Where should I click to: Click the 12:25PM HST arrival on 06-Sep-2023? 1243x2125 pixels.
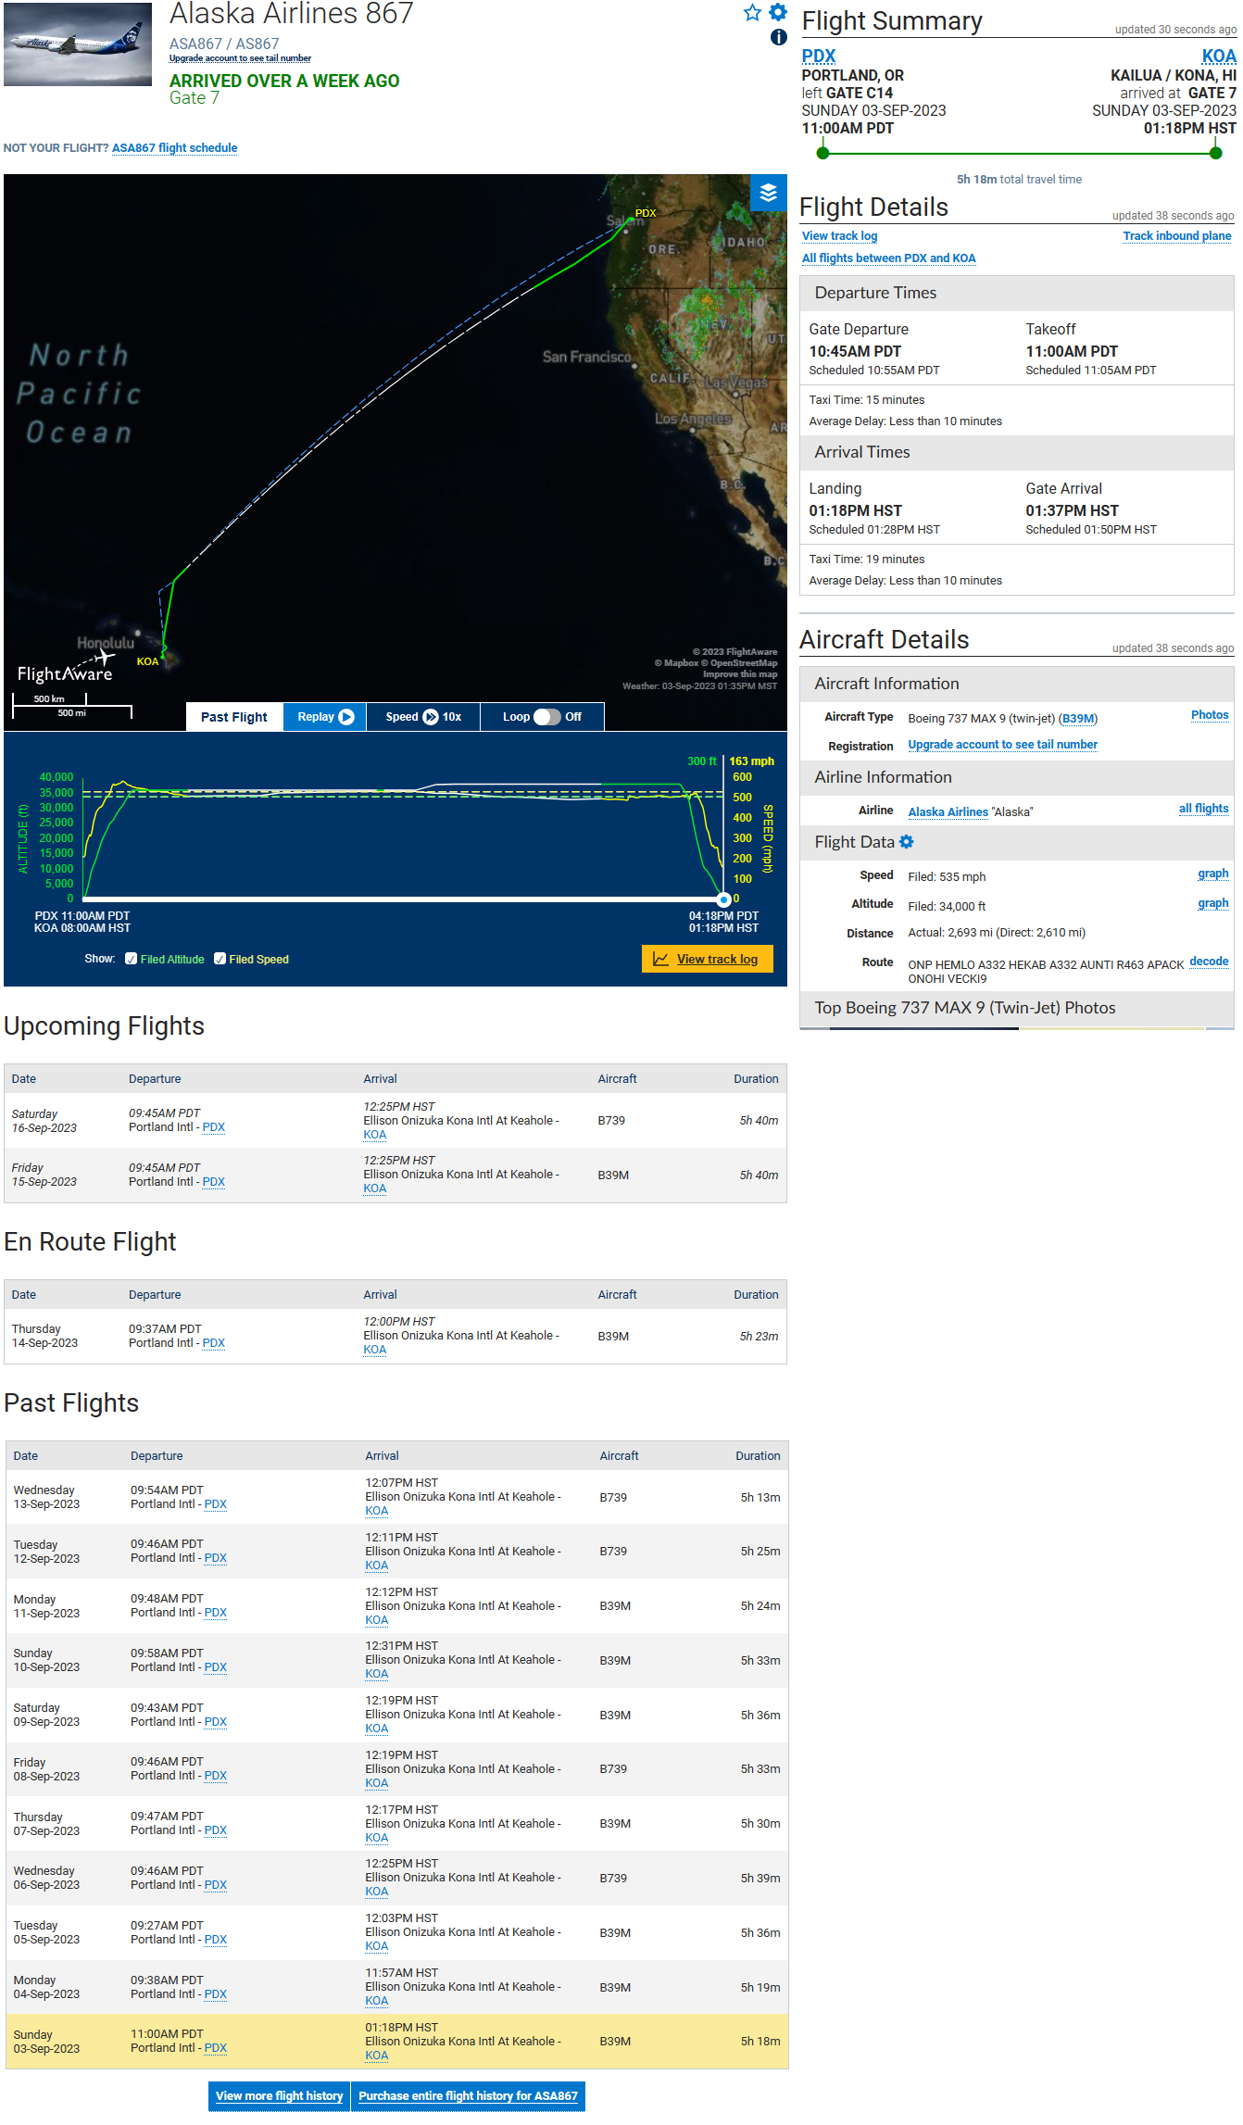click(402, 1864)
